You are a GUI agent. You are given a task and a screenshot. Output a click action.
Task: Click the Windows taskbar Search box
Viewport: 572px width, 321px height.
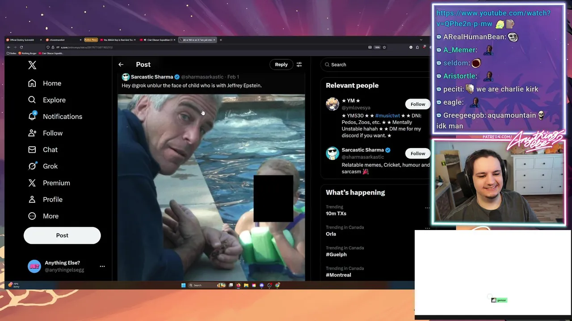(207, 285)
